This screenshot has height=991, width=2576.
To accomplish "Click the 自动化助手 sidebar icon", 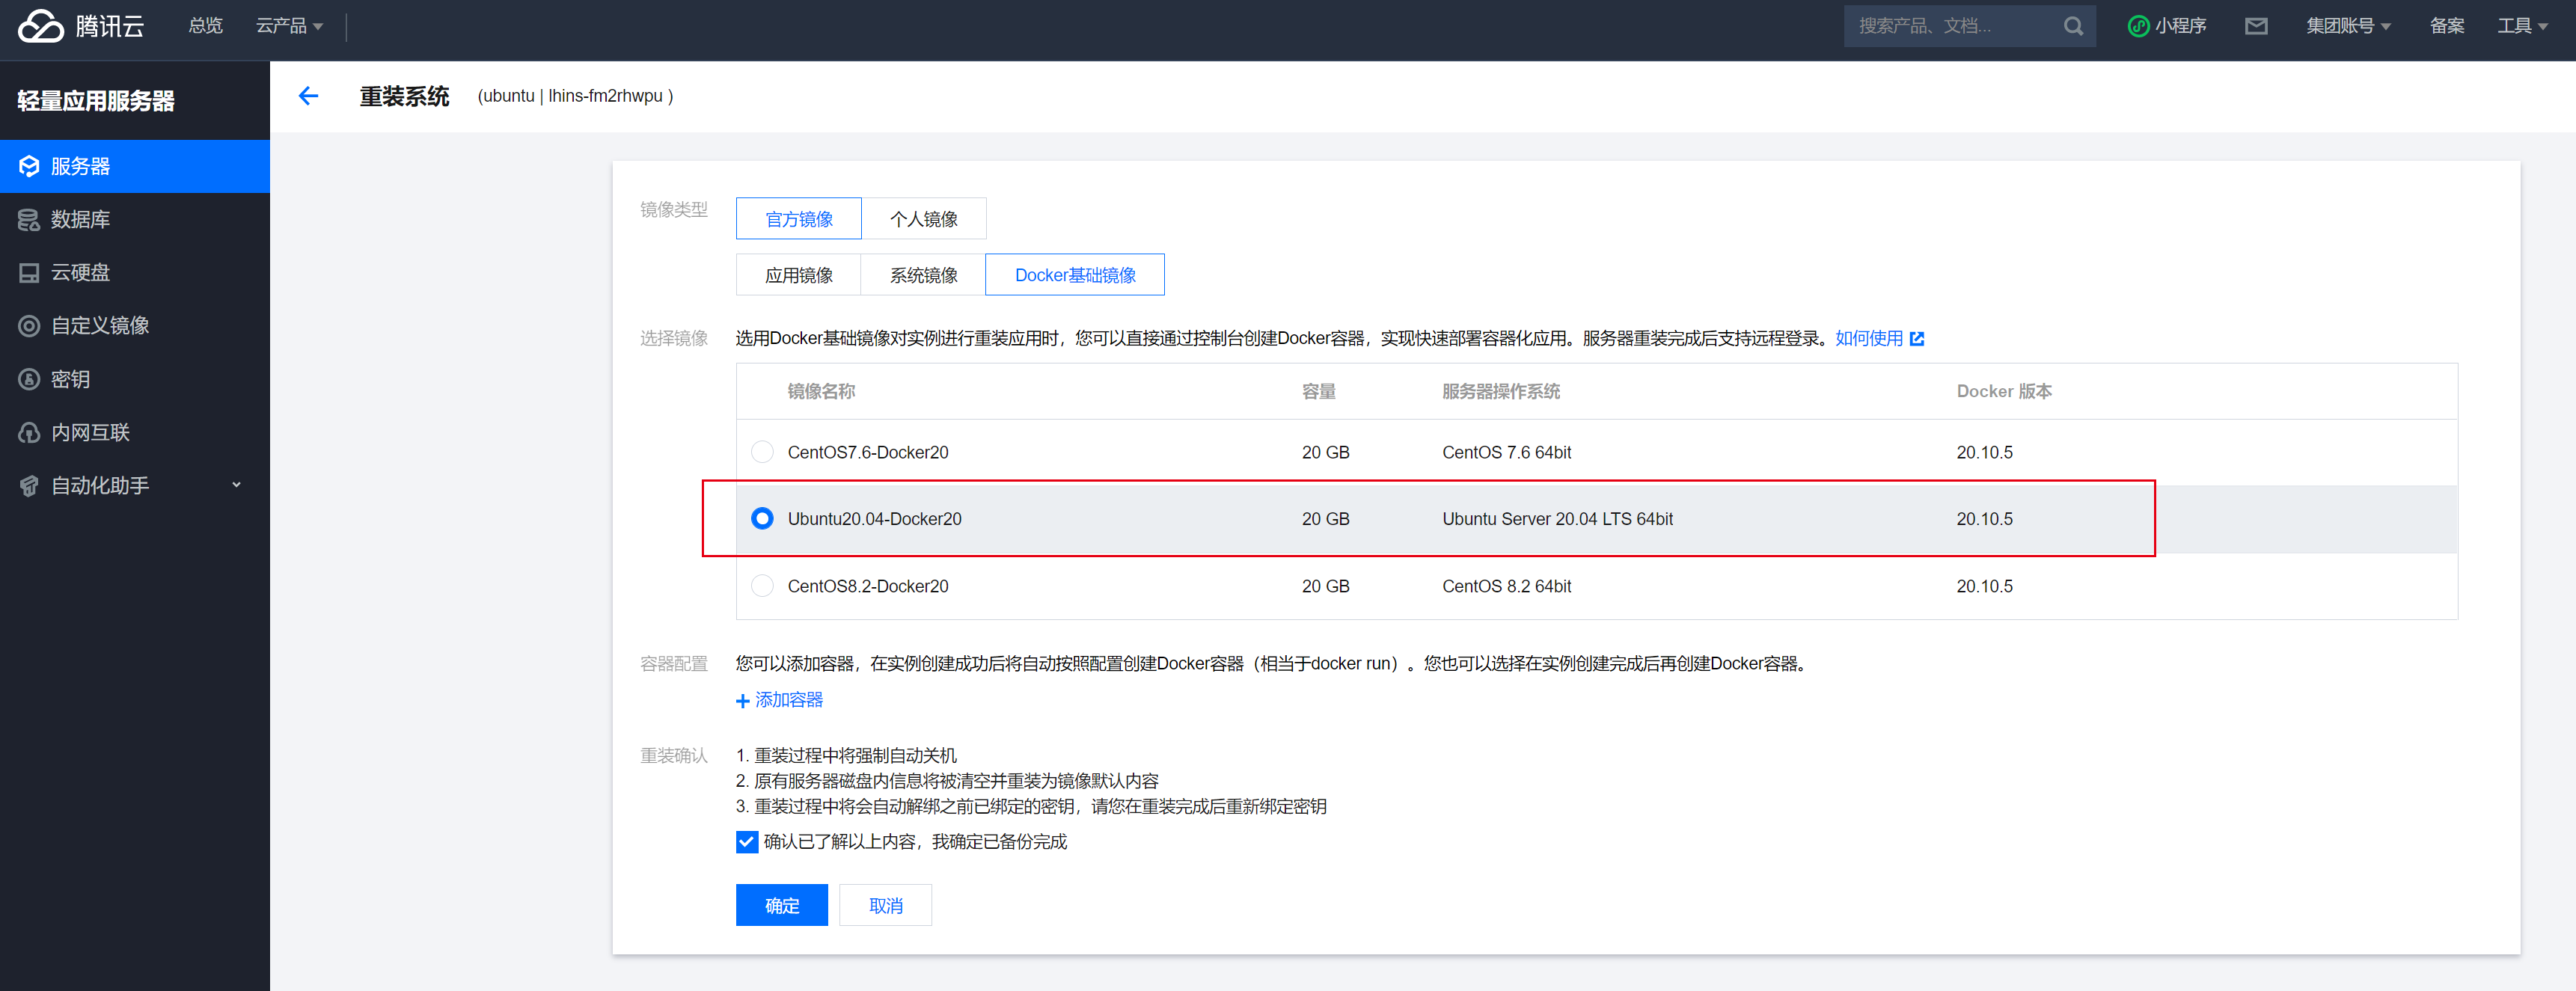I will click(29, 486).
